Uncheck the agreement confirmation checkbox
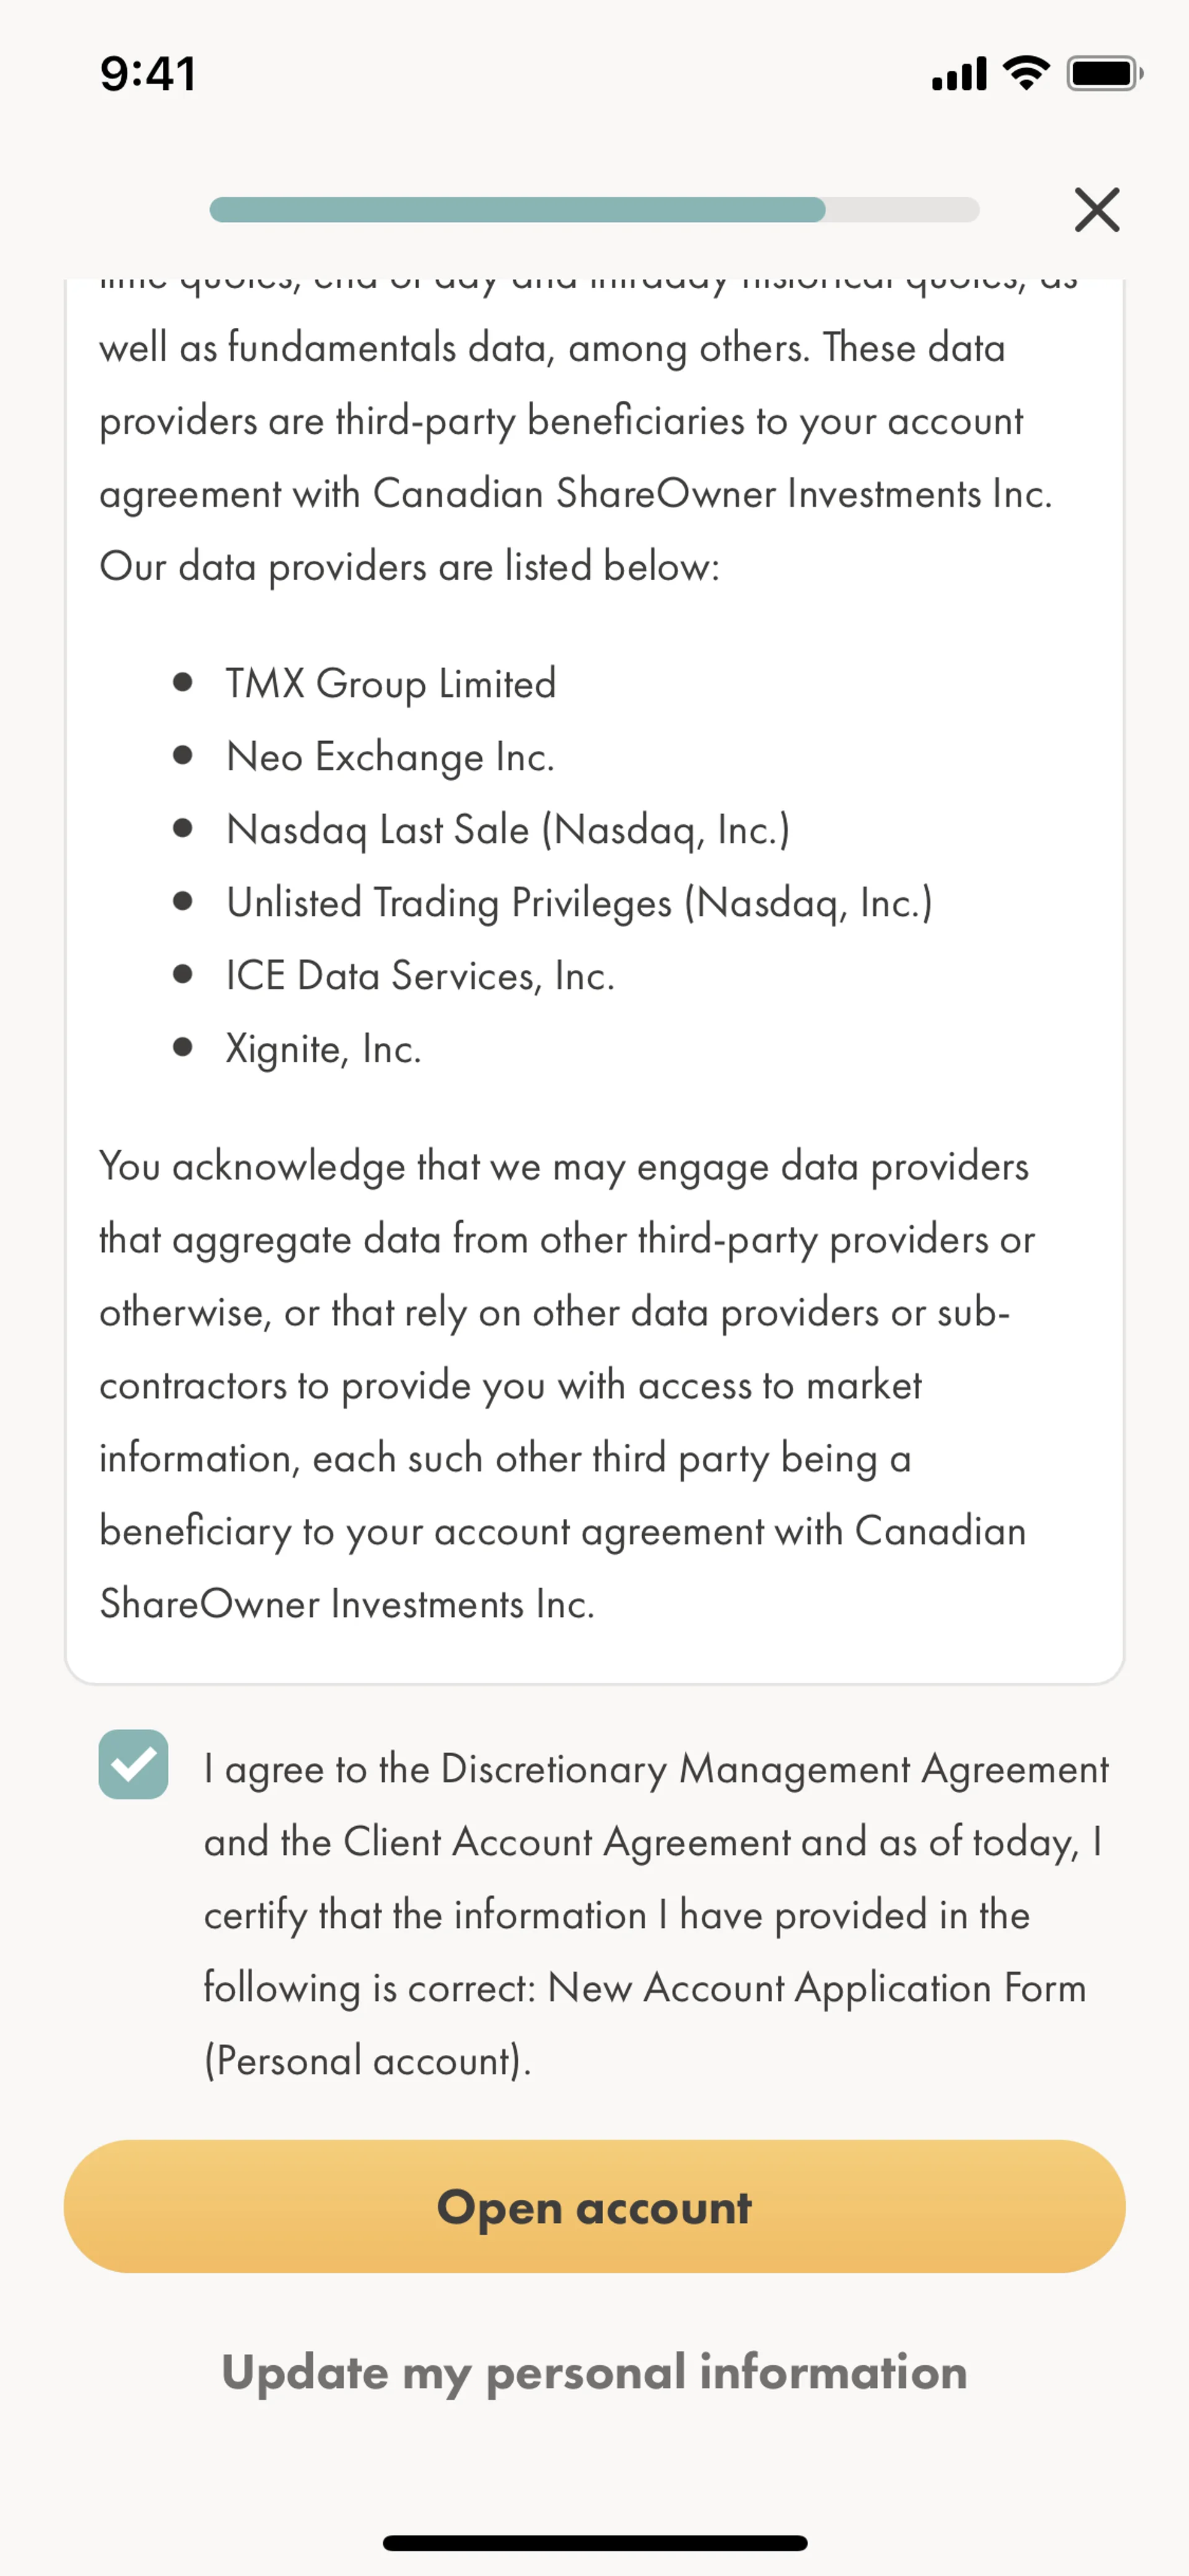 pos(133,1764)
